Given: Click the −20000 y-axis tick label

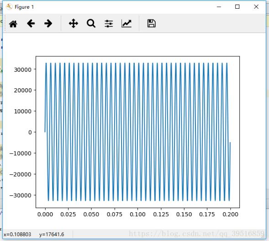Looking at the screenshot, I should pyautogui.click(x=21, y=174).
